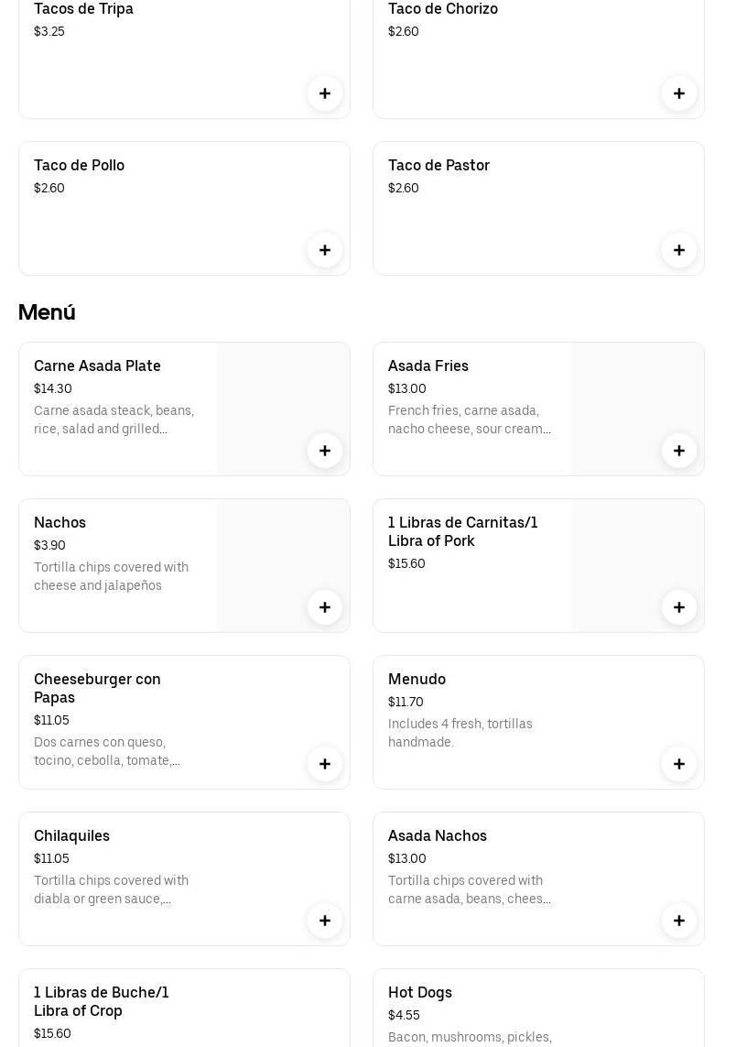Add Nachos with the plus button
Image resolution: width=736 pixels, height=1047 pixels.
pyautogui.click(x=325, y=607)
